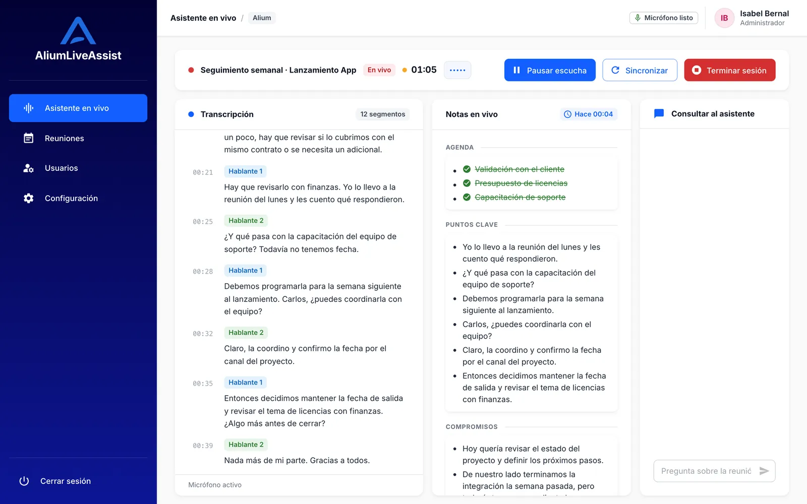Click the 00:21 timestamp
This screenshot has height=504, width=807.
click(x=203, y=172)
